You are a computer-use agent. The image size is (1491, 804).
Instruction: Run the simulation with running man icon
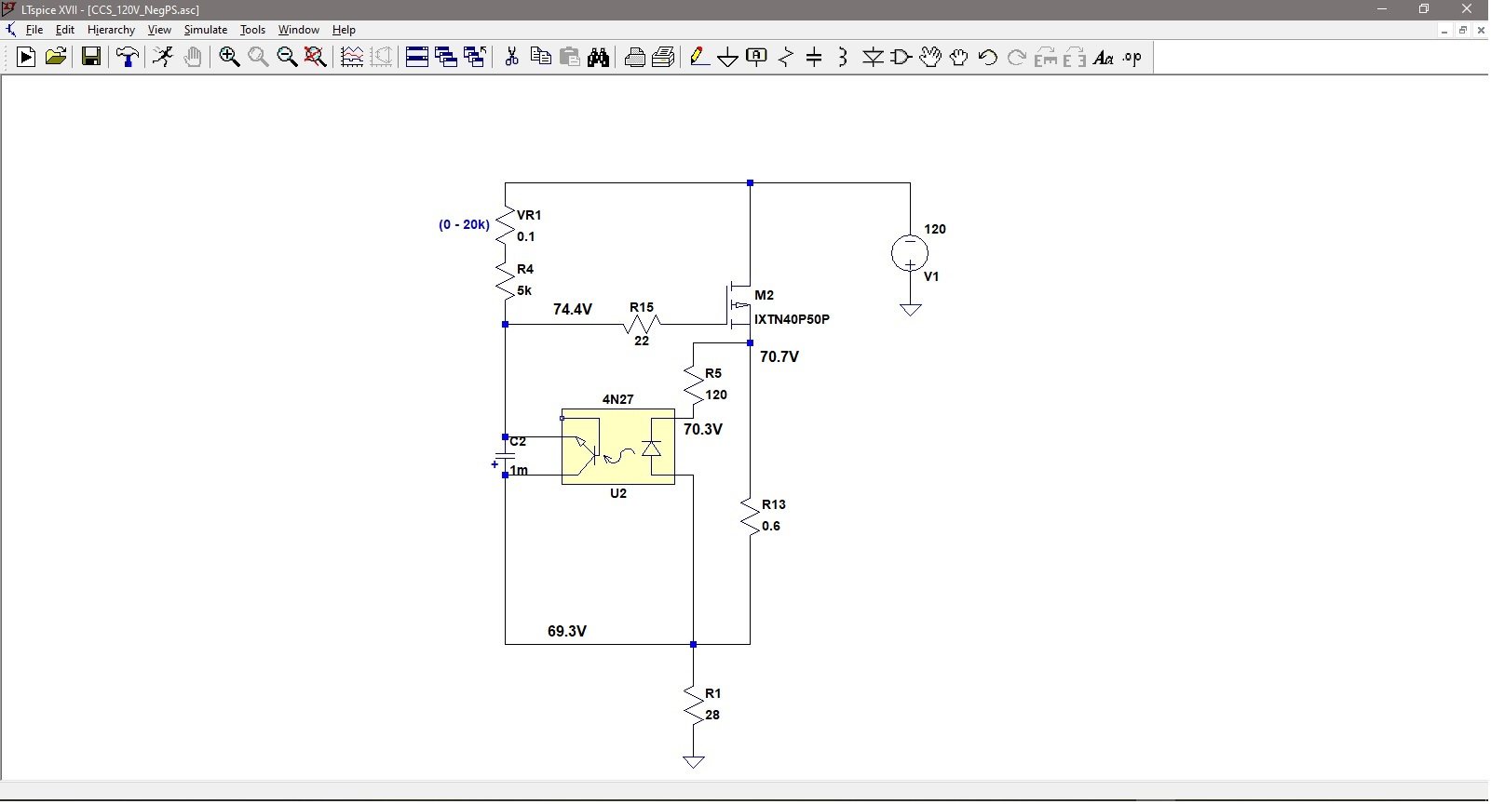coord(163,58)
